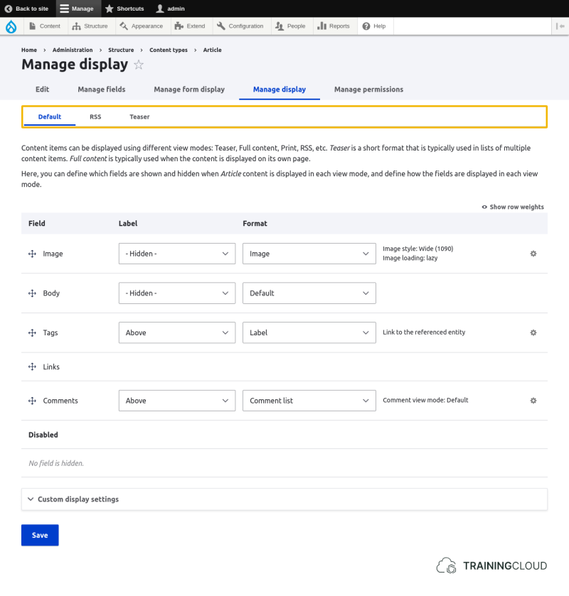Viewport: 569px width, 596px height.
Task: Click the Links row drag handle
Action: tap(32, 367)
